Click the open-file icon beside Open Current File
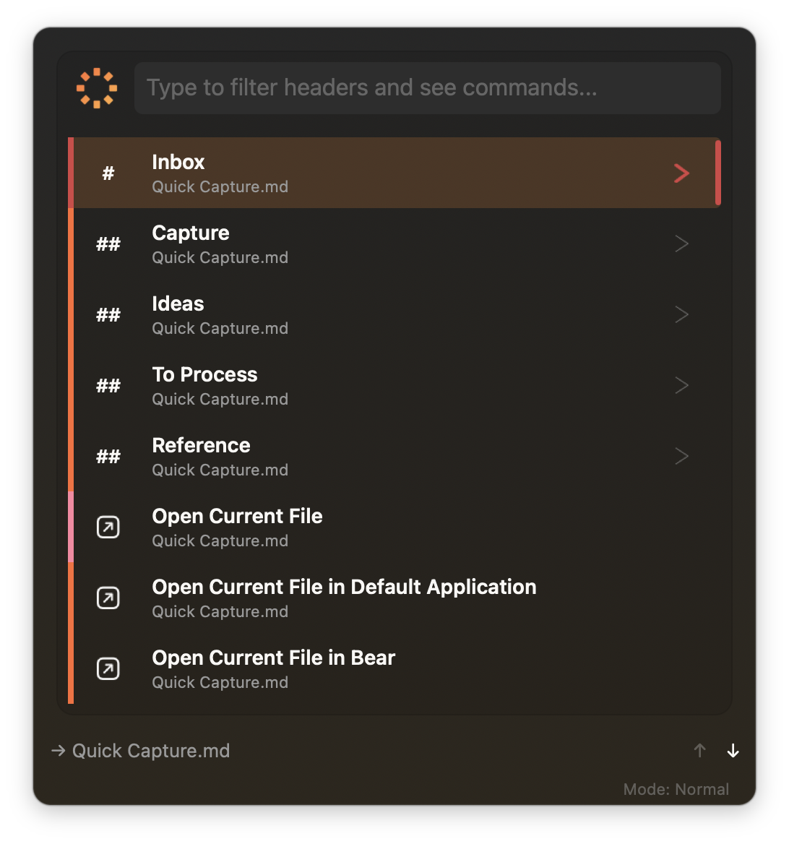The height and width of the screenshot is (844, 789). 108,527
